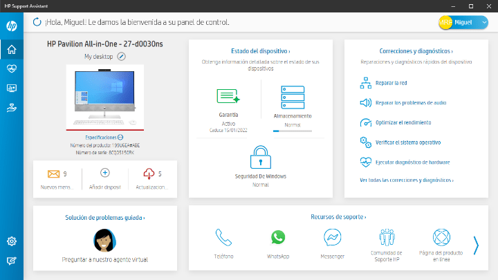Open the support hand sidebar icon
This screenshot has height=280, width=498.
(x=12, y=108)
